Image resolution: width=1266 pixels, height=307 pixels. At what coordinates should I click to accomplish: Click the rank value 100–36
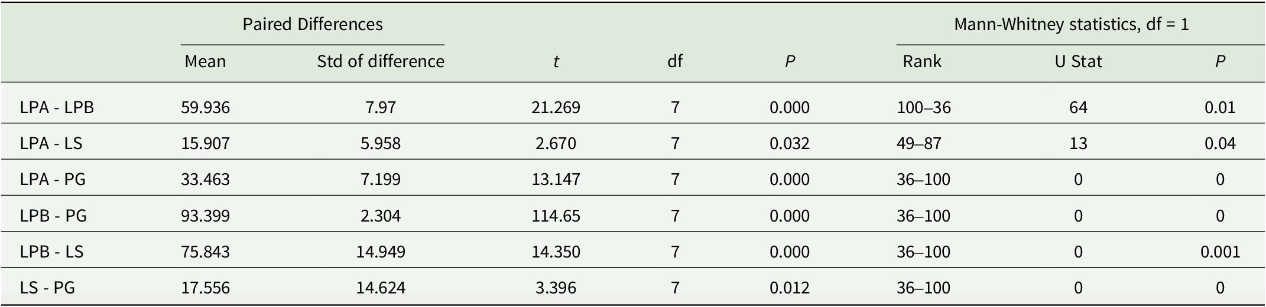pos(924,107)
